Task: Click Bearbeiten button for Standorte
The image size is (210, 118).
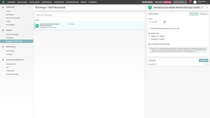Action: click(203, 60)
